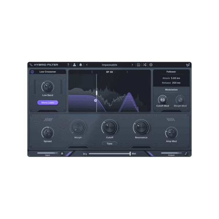Click the brand logo at top right

188,65
